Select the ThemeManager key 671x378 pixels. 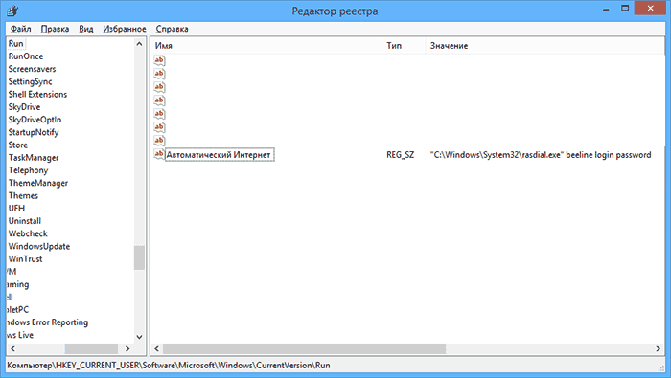38,183
